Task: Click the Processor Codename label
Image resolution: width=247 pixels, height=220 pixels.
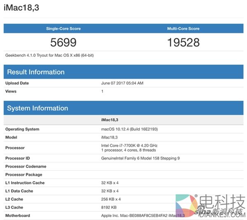Action: (x=26, y=167)
